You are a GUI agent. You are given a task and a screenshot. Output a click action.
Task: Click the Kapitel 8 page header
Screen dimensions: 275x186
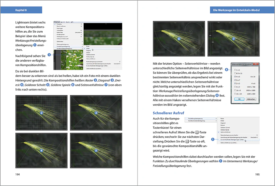click(21, 10)
